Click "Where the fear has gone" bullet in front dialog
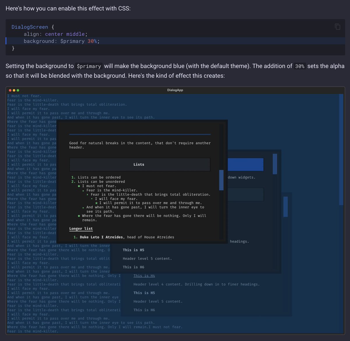 pos(142,218)
